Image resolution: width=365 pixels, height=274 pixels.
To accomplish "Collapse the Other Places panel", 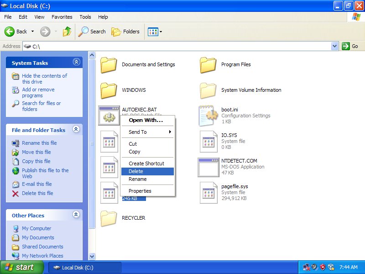I will (76, 215).
